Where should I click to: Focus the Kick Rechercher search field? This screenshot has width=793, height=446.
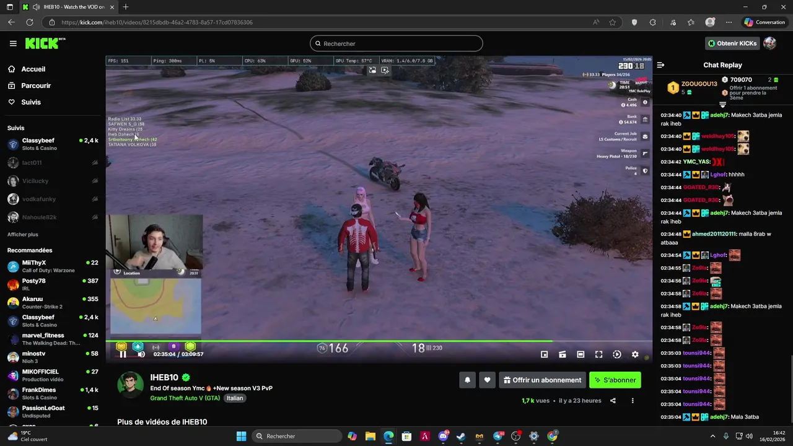(x=396, y=43)
